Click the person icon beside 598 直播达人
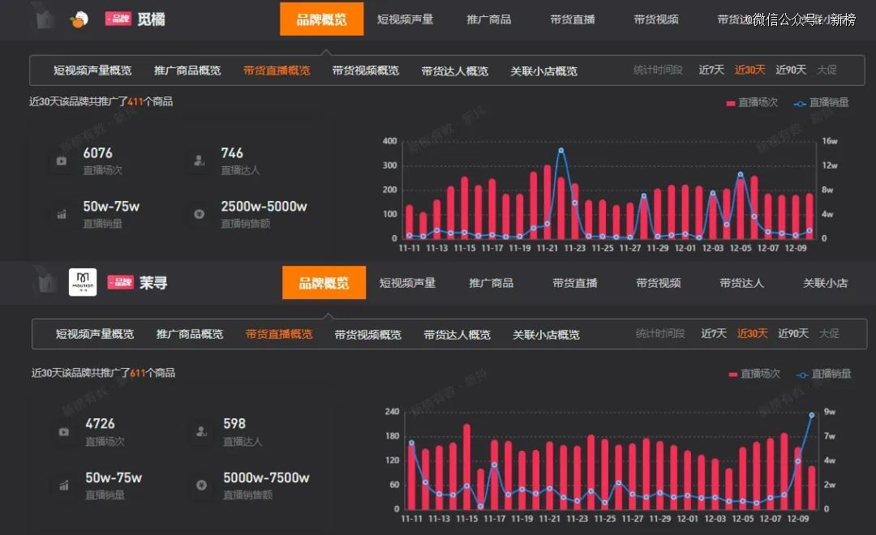Image resolution: width=876 pixels, height=535 pixels. (200, 430)
